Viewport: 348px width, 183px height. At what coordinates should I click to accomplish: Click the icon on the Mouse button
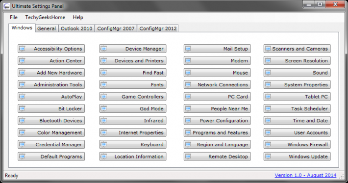(x=188, y=73)
